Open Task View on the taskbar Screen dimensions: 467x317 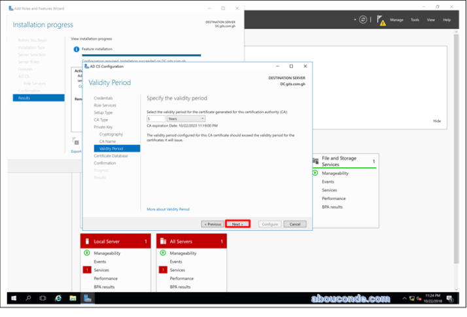click(x=43, y=298)
